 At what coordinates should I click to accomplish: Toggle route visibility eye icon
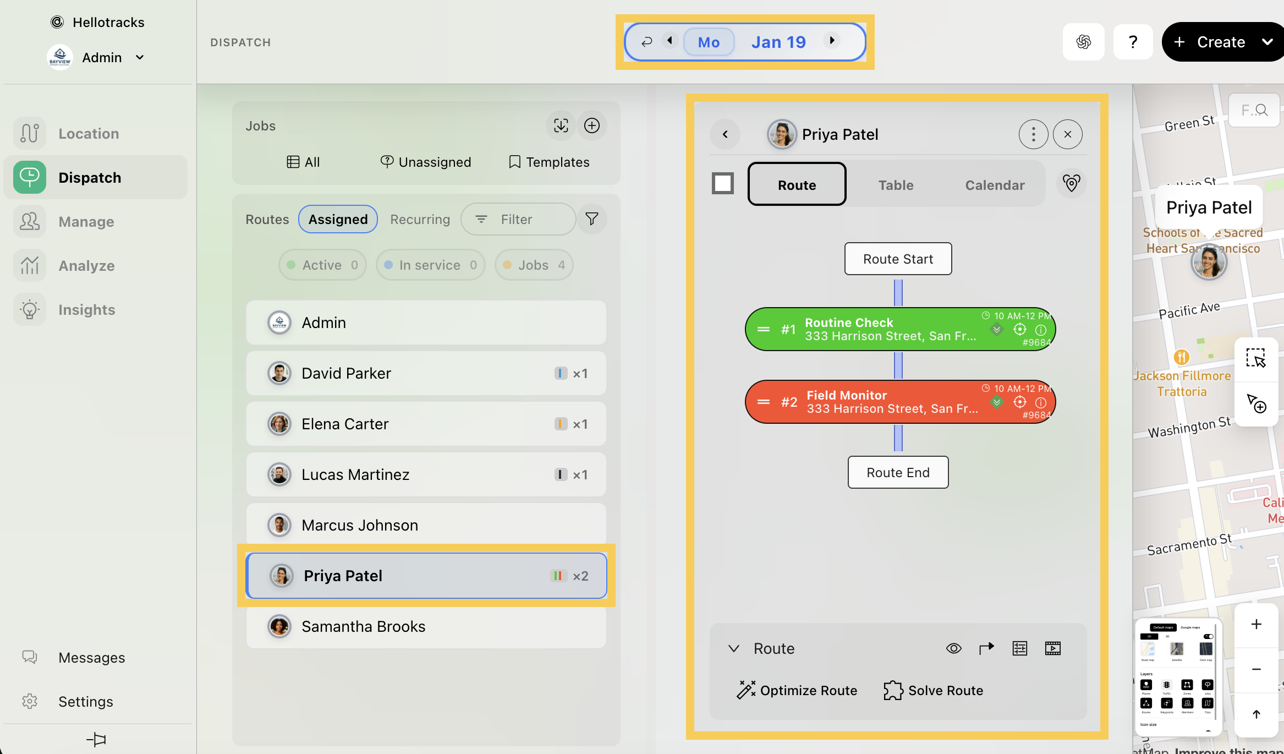[x=953, y=648]
